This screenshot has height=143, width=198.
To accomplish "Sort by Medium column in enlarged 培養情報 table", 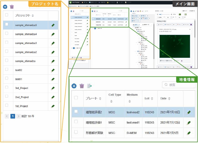I will (130, 101).
